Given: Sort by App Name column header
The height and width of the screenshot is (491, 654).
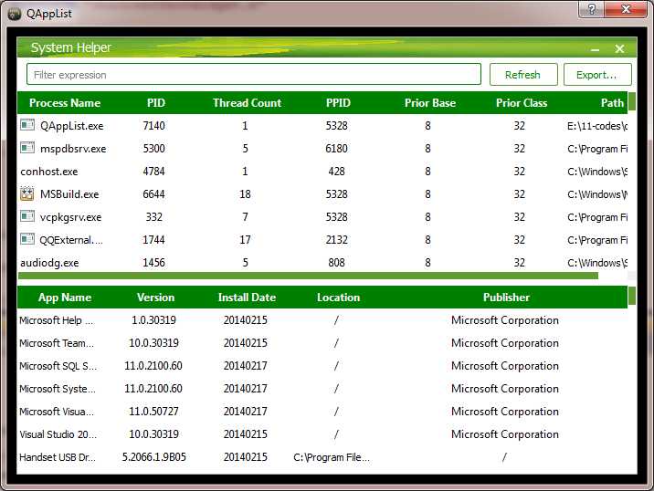Looking at the screenshot, I should click(x=65, y=298).
